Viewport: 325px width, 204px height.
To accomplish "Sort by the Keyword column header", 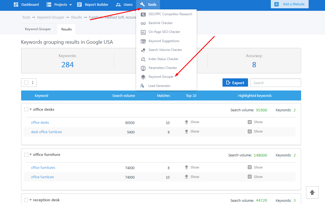I will click(41, 95).
